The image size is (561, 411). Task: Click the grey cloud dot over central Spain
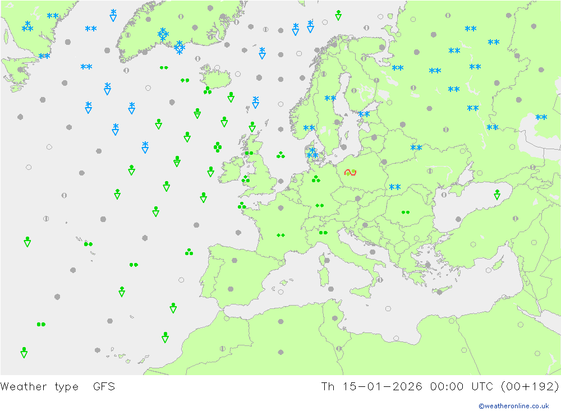pyautogui.click(x=234, y=260)
